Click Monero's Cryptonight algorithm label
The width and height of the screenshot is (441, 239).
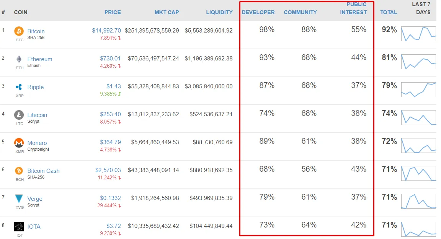[x=38, y=150]
